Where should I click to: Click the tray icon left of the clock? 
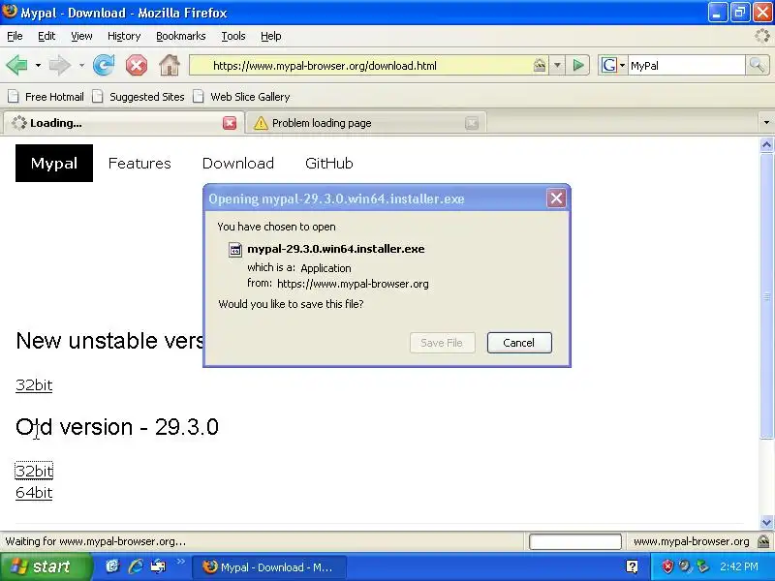(x=701, y=566)
